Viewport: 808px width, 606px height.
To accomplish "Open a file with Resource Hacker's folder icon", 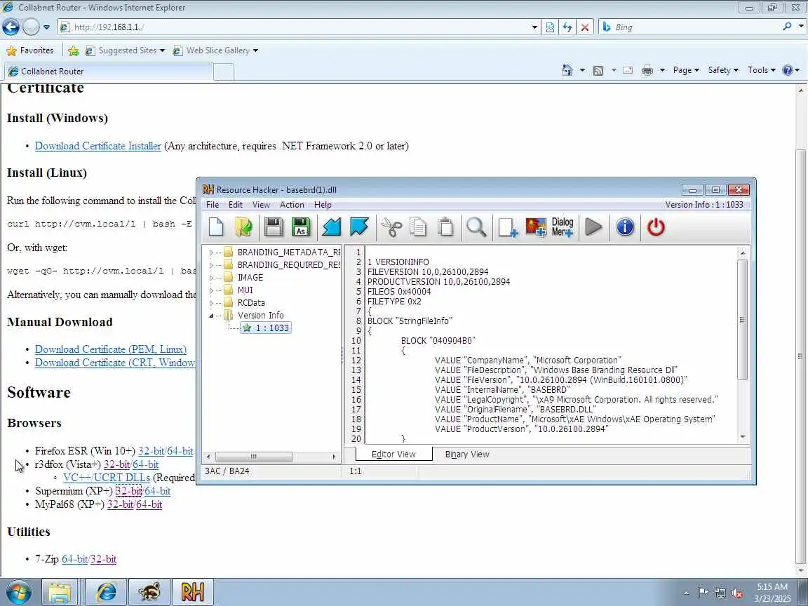I will [244, 227].
